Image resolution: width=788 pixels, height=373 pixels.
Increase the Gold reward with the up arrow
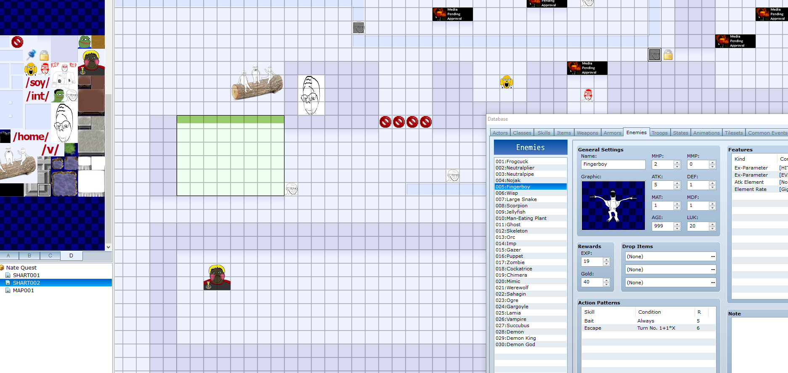(606, 280)
